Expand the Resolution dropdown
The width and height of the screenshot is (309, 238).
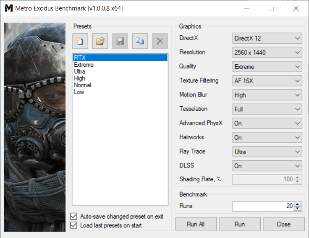pos(267,52)
